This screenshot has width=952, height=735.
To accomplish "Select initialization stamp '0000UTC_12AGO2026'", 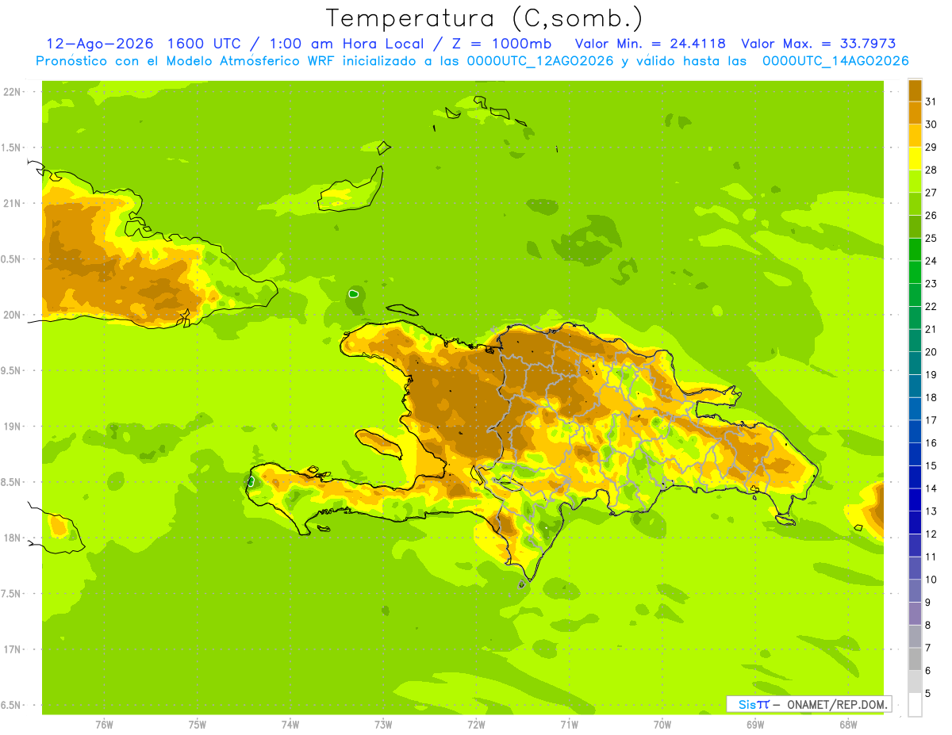I will (540, 61).
